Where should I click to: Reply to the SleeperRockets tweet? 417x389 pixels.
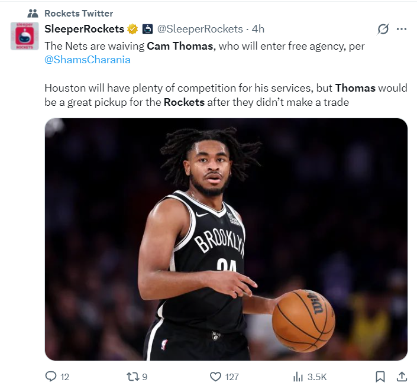tap(51, 377)
